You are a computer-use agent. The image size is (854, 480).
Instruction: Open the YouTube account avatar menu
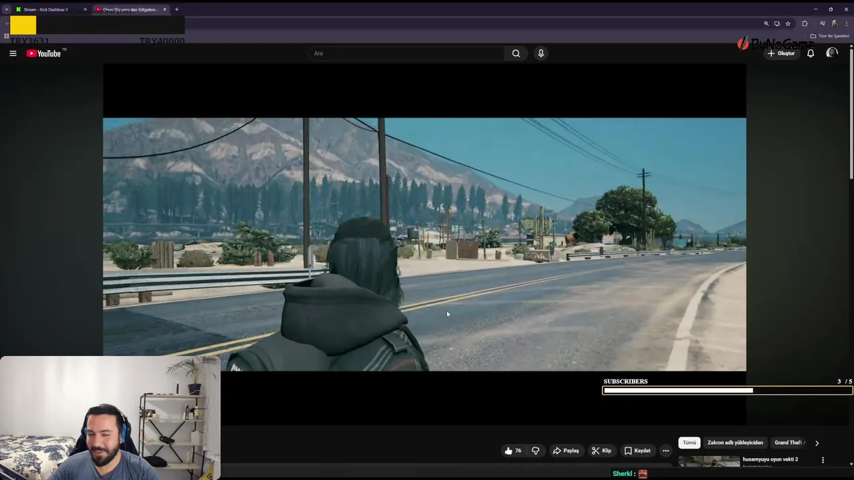click(x=831, y=53)
